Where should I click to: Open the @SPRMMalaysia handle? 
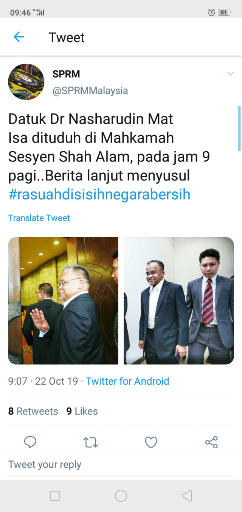[x=90, y=91]
